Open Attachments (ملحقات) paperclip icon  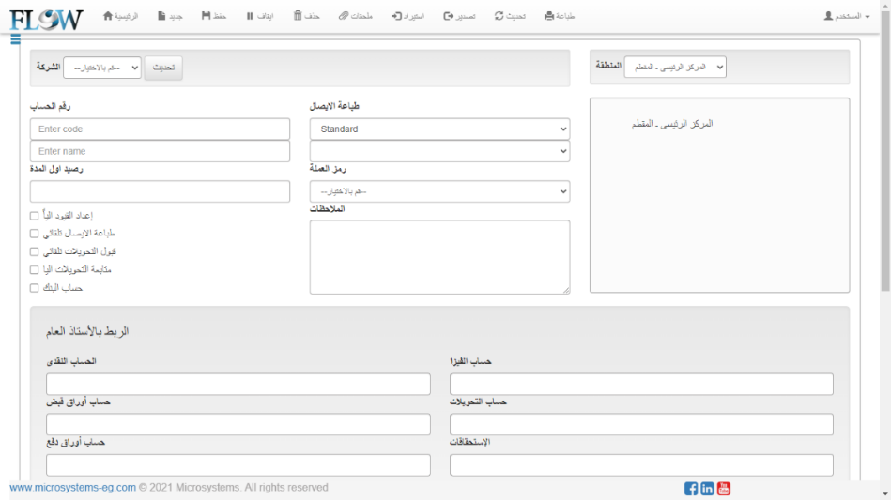[344, 17]
